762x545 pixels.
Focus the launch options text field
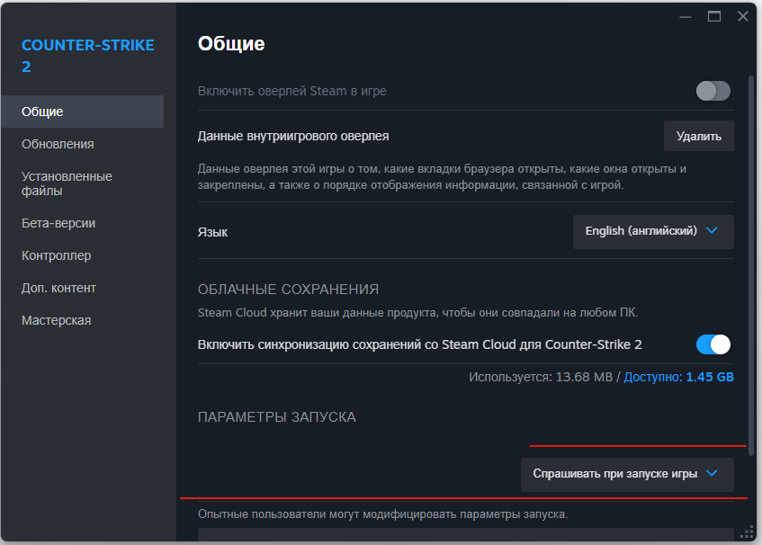(x=466, y=536)
